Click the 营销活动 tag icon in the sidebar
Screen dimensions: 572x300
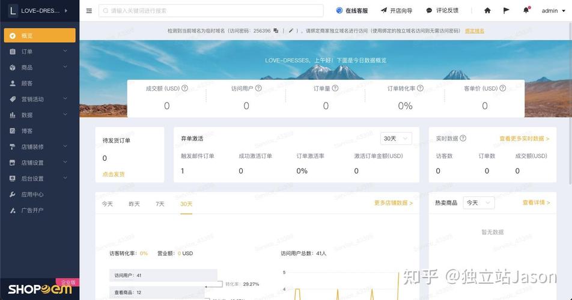13,99
